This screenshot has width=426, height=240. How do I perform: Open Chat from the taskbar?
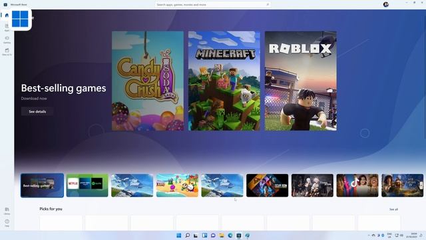point(213,235)
